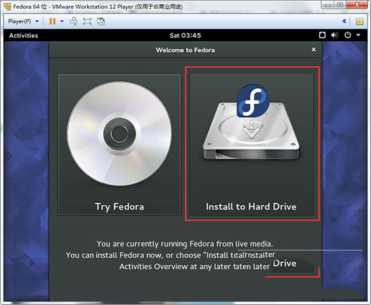Choose Try Fedora
This screenshot has width=371, height=305.
119,145
